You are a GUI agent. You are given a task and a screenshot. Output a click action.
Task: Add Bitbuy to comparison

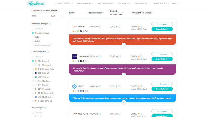click(162, 24)
